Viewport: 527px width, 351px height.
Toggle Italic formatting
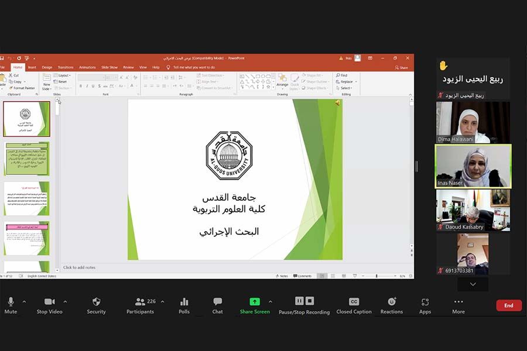point(87,87)
